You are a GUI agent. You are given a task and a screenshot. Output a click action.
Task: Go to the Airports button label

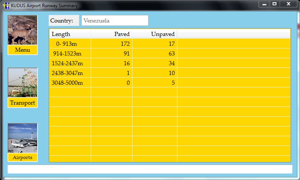coord(22,157)
